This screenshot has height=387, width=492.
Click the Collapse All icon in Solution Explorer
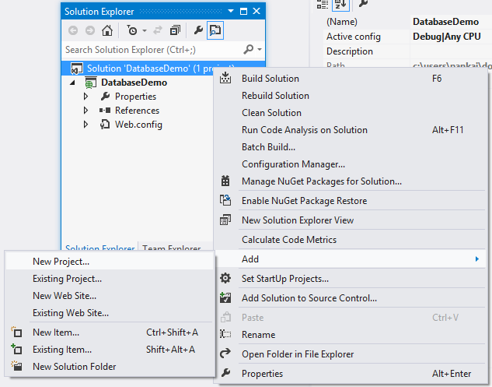pos(175,30)
